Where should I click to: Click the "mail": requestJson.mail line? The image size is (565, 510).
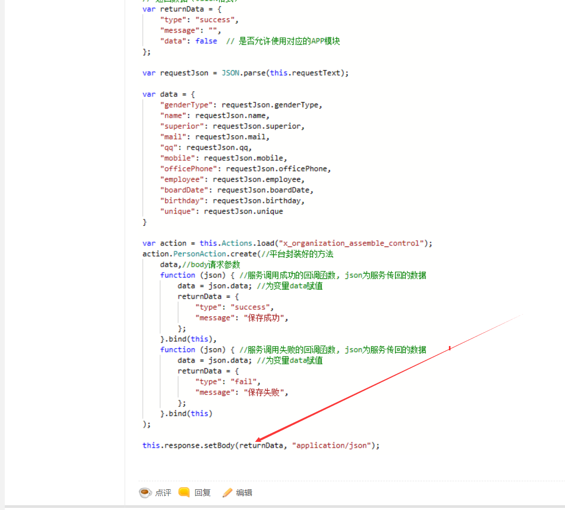(215, 137)
